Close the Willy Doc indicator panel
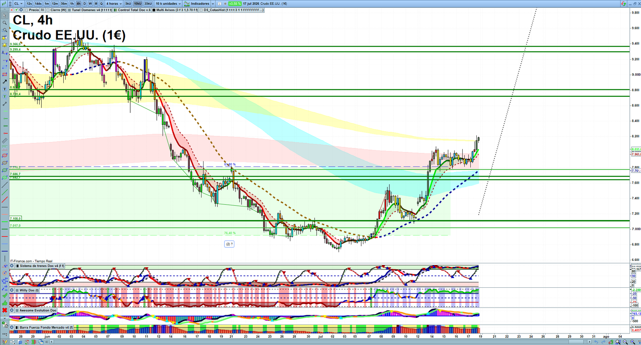The height and width of the screenshot is (345, 641). tap(12, 290)
